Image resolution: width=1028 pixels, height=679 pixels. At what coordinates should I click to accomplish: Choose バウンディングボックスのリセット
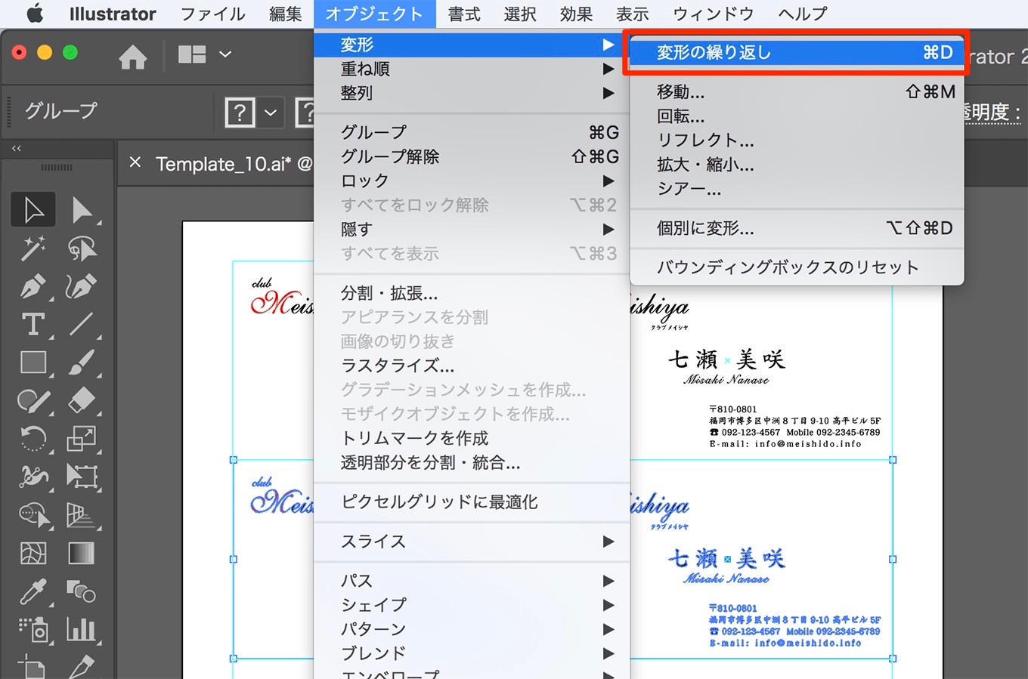797,267
